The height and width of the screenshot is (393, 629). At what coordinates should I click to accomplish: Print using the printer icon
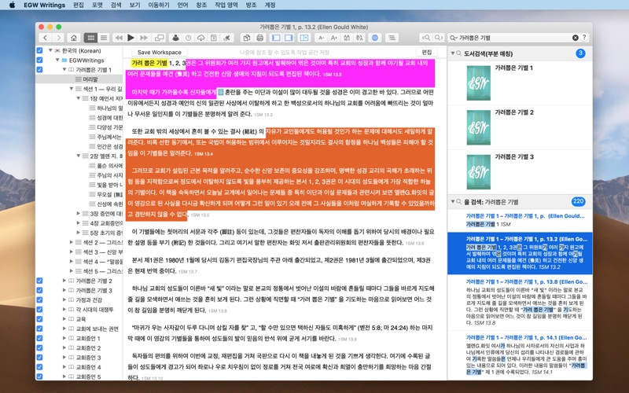coord(259,38)
